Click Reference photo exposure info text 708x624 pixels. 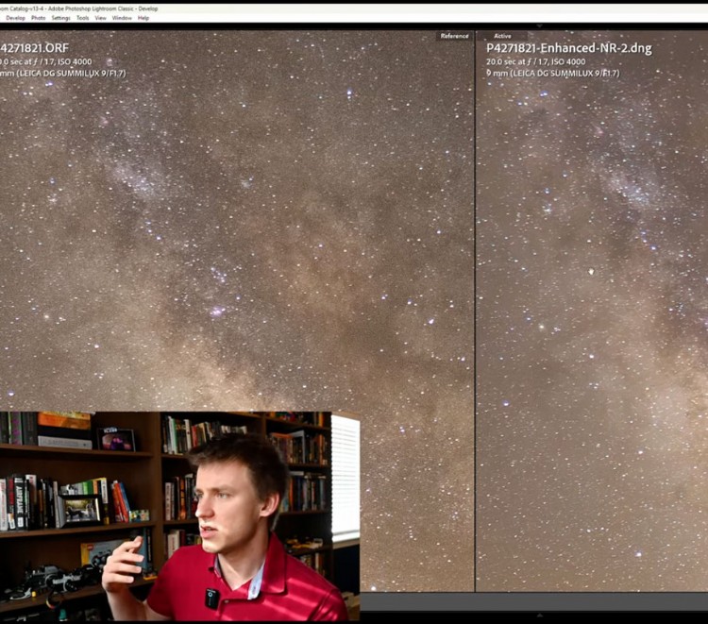45,62
